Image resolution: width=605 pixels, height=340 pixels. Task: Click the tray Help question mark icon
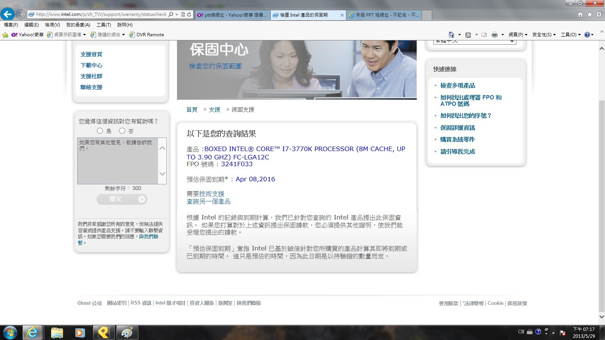[538, 332]
